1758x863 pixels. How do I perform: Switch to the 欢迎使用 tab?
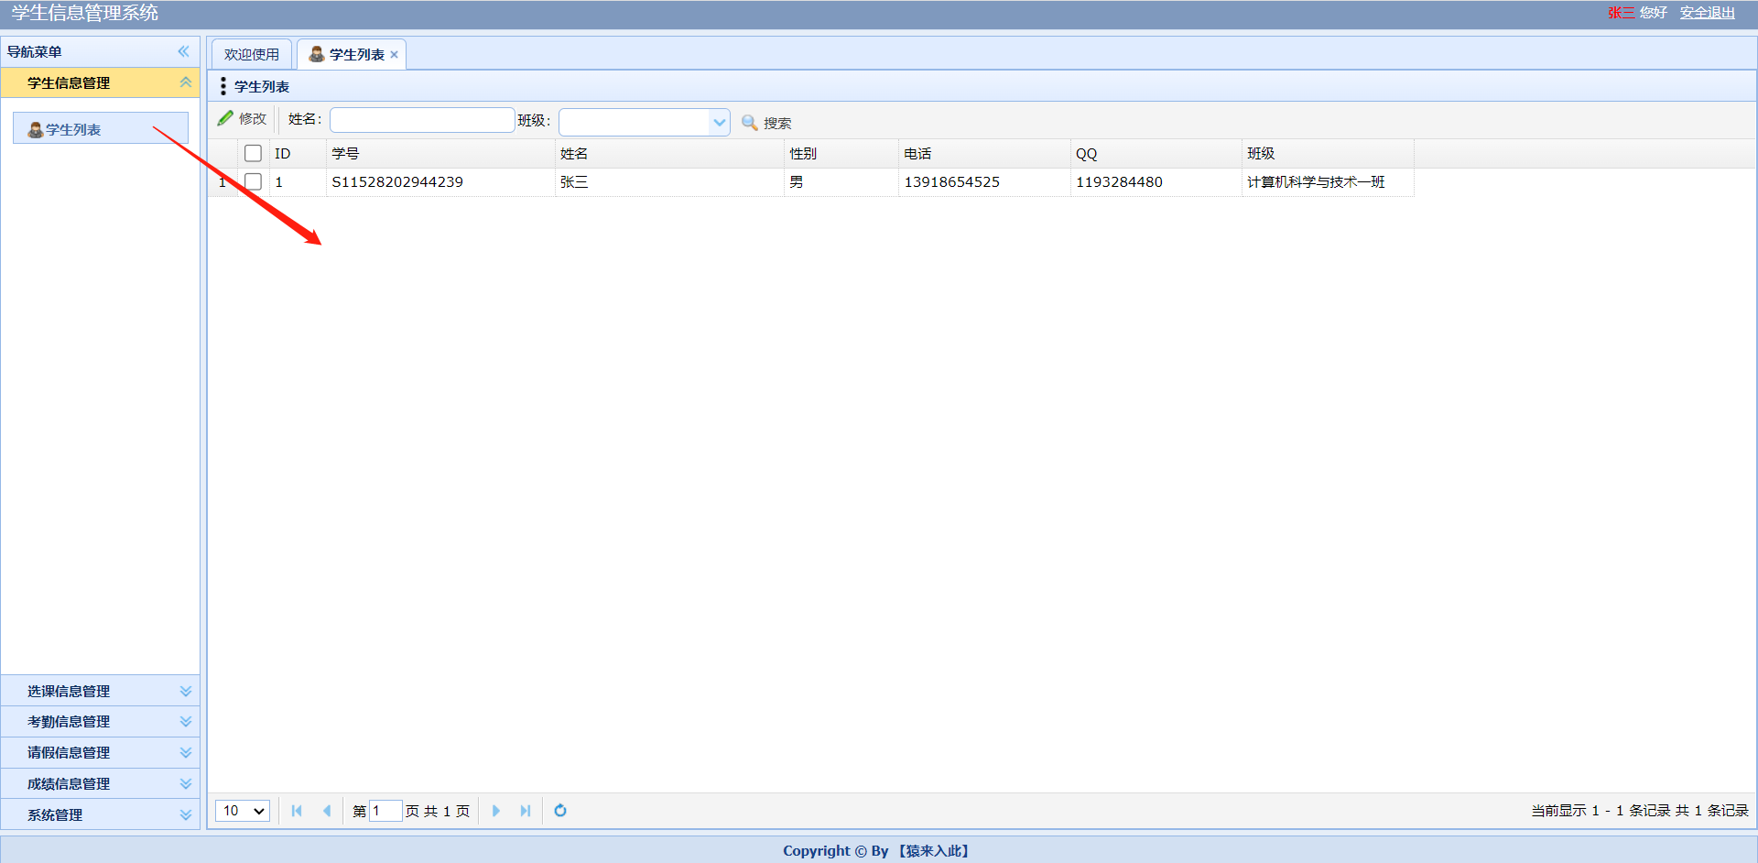pos(252,54)
